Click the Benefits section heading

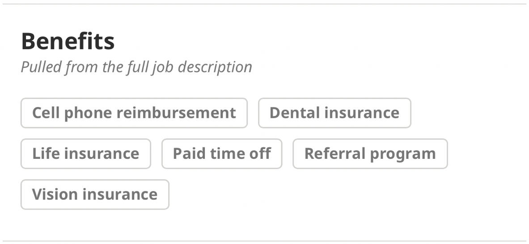[x=68, y=41]
